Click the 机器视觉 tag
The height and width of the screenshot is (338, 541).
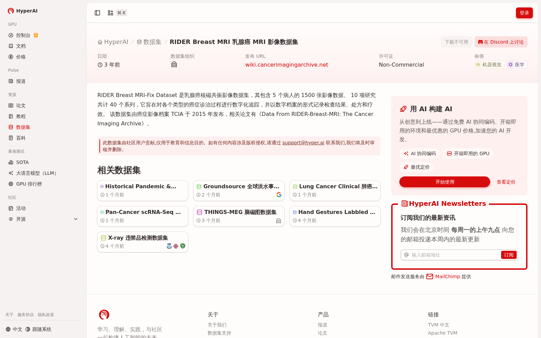489,65
